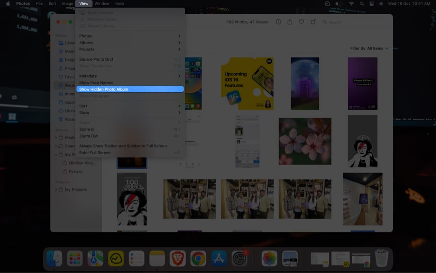The width and height of the screenshot is (436, 273).
Task: Open Brave browser from the Dock
Action: tap(177, 258)
